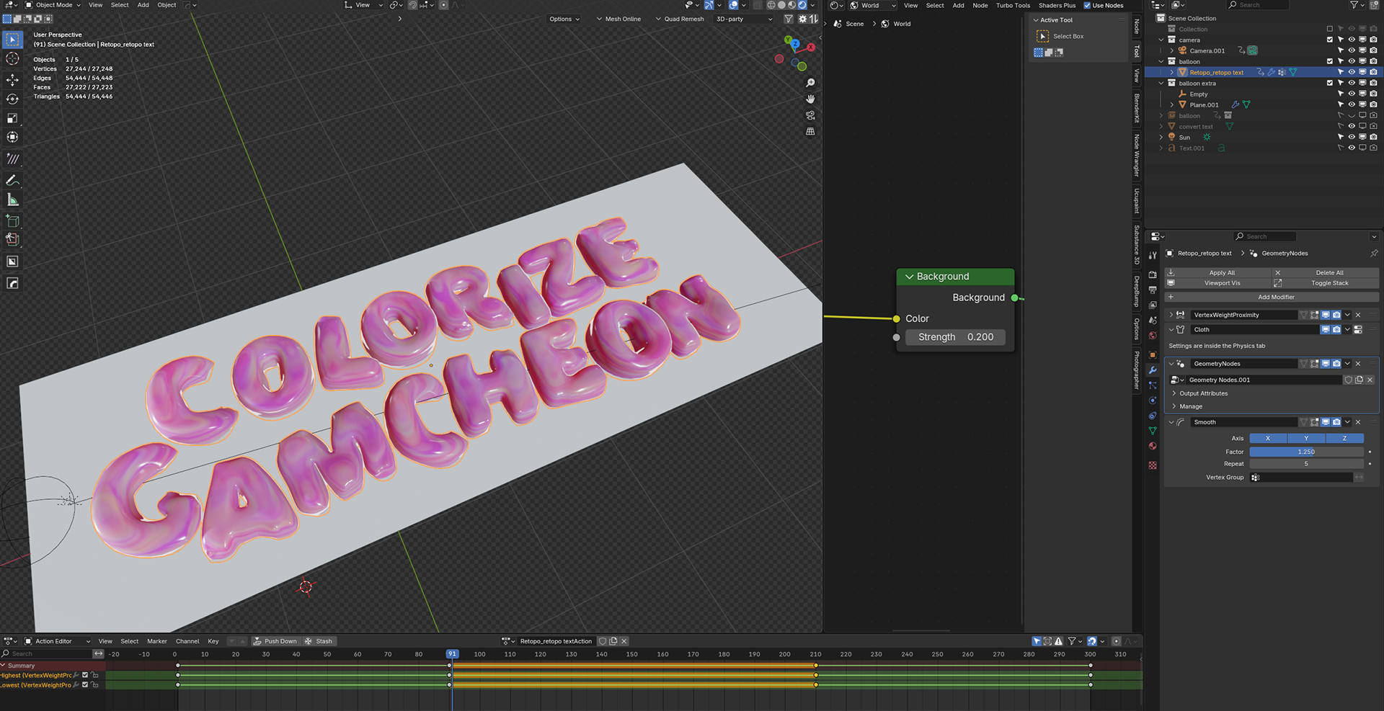Screen dimensions: 1384x711
Task: Open Shaders Plus menu
Action: (1057, 5)
